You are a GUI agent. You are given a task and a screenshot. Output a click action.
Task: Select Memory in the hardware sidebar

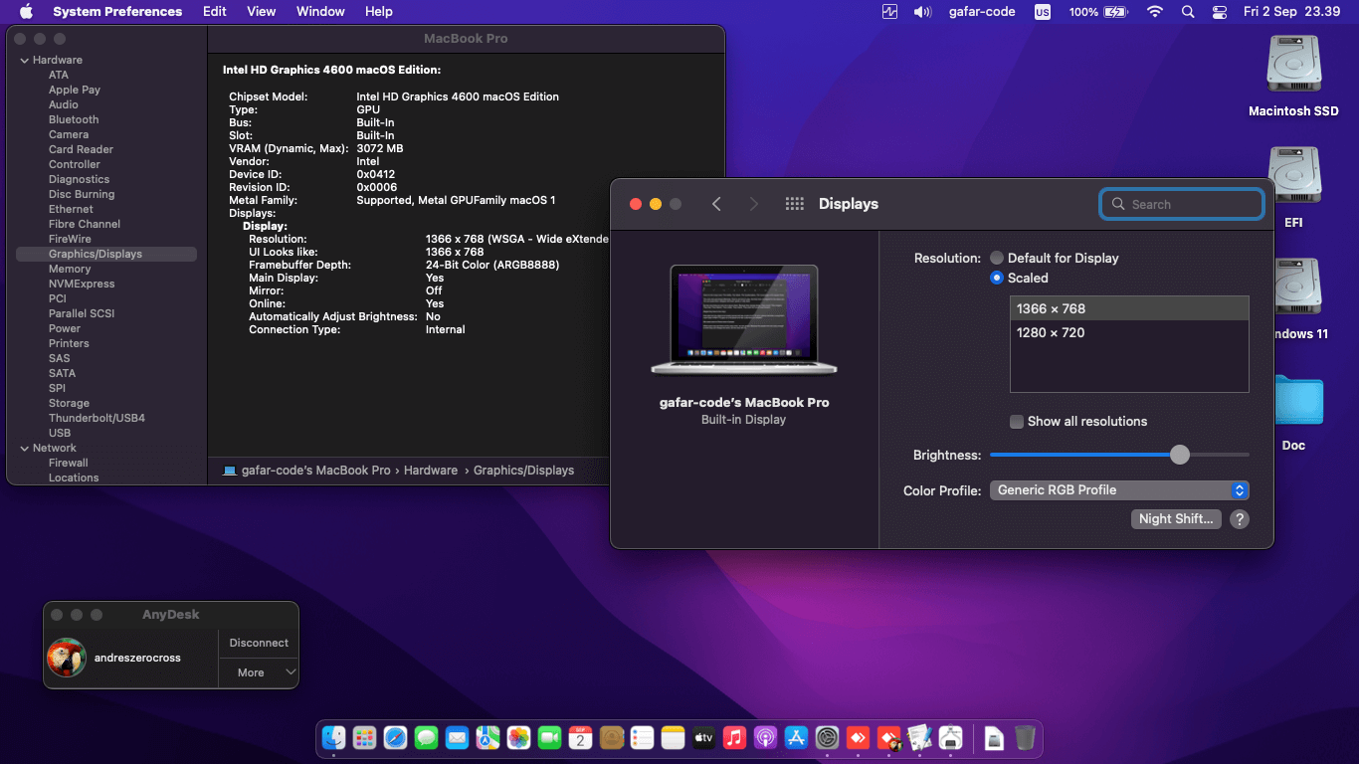click(x=70, y=269)
